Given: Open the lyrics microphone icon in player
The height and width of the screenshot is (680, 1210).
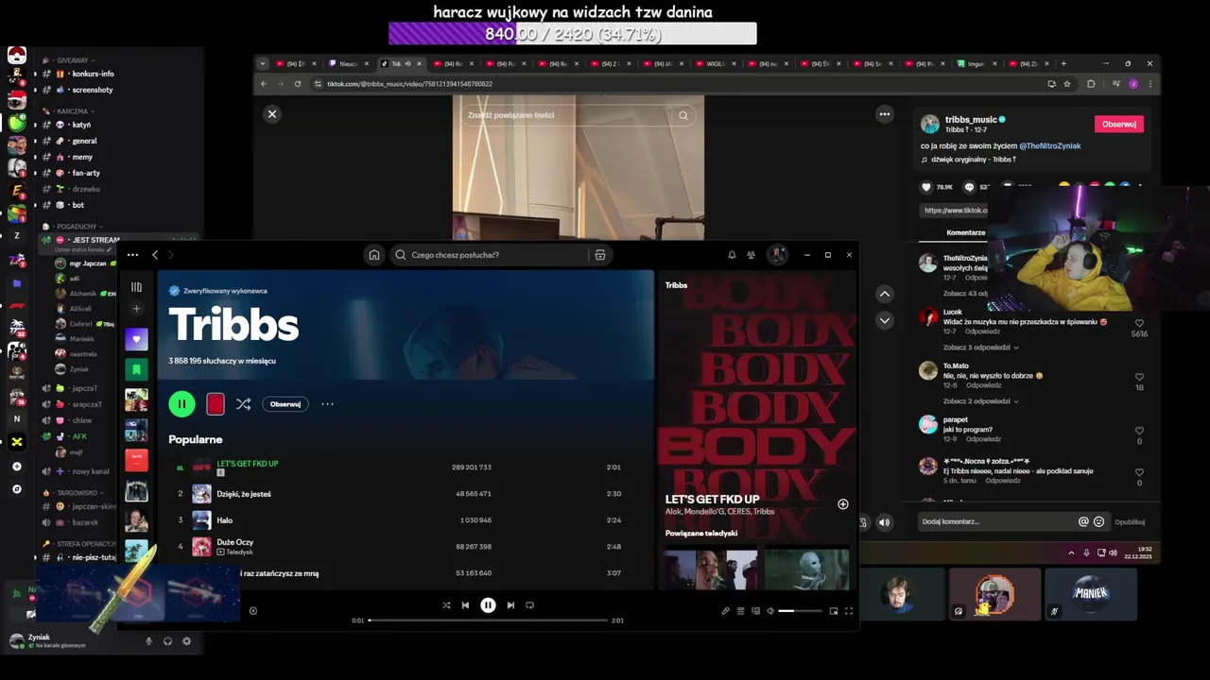Looking at the screenshot, I should tap(725, 611).
